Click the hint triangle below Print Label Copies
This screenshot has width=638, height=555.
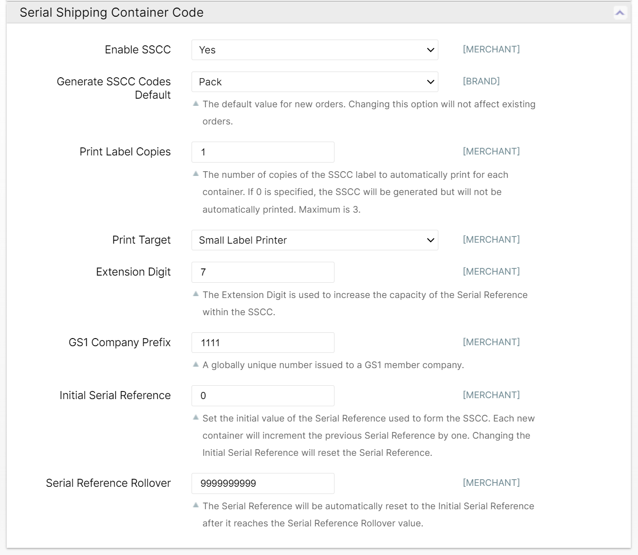196,174
